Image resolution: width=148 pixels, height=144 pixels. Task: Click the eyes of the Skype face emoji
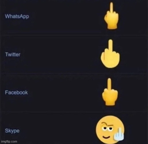(x=107, y=128)
